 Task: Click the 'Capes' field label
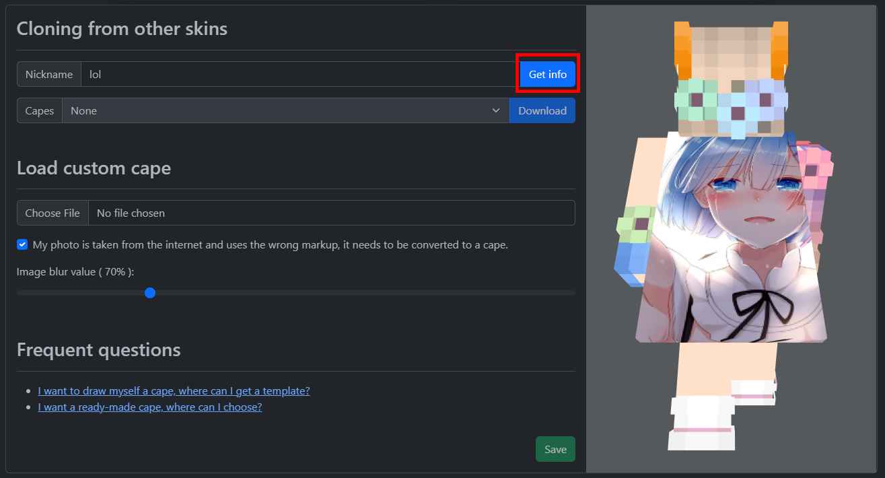tap(40, 110)
